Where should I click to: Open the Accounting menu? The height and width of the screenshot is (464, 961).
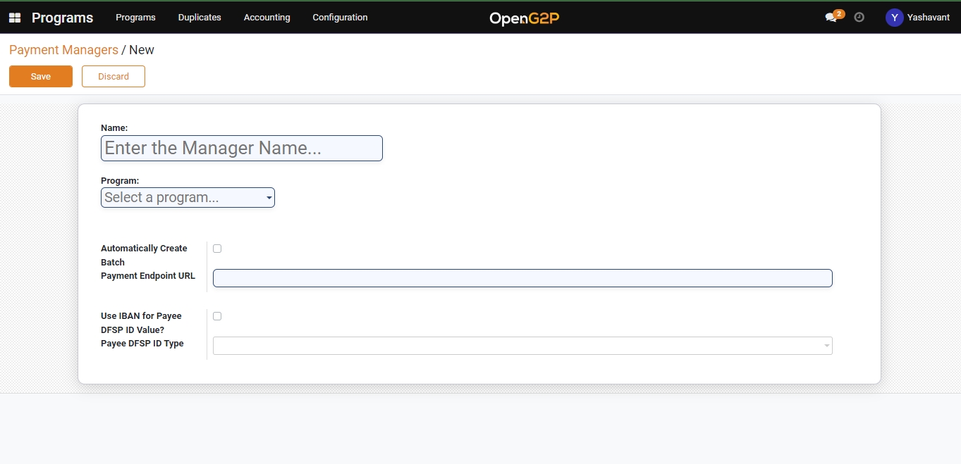tap(267, 18)
